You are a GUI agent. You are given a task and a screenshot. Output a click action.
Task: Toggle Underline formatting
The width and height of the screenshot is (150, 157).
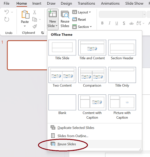[117, 23]
